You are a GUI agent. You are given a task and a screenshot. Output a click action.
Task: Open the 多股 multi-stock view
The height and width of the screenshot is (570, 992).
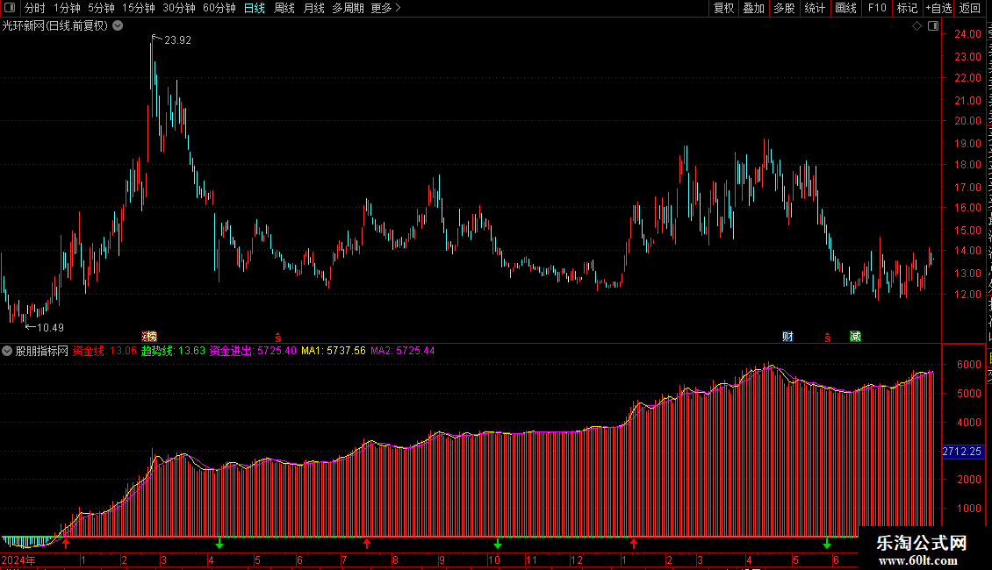[x=784, y=8]
